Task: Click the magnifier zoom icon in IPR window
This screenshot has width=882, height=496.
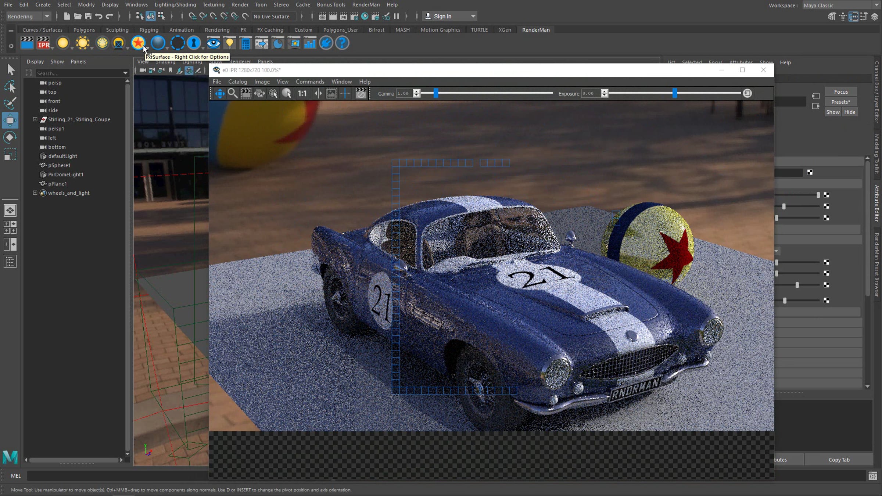Action: [232, 93]
